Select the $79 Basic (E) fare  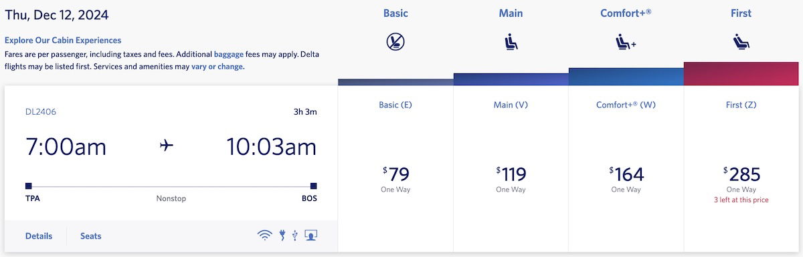395,169
